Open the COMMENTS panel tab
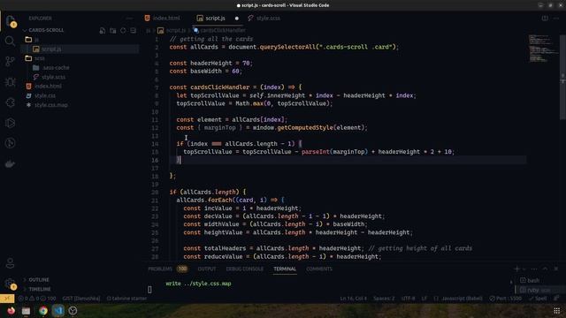The width and height of the screenshot is (566, 318). click(319, 269)
